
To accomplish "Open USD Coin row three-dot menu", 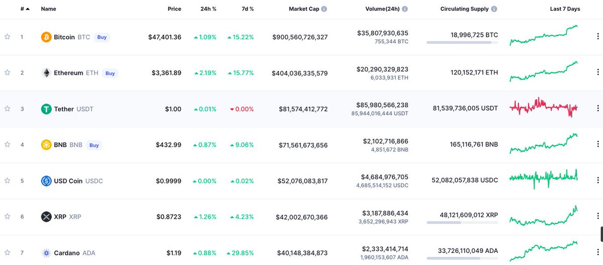I will tap(597, 181).
